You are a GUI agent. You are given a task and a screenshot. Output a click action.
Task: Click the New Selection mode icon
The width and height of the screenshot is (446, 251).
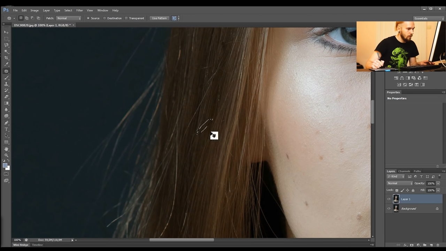point(21,18)
